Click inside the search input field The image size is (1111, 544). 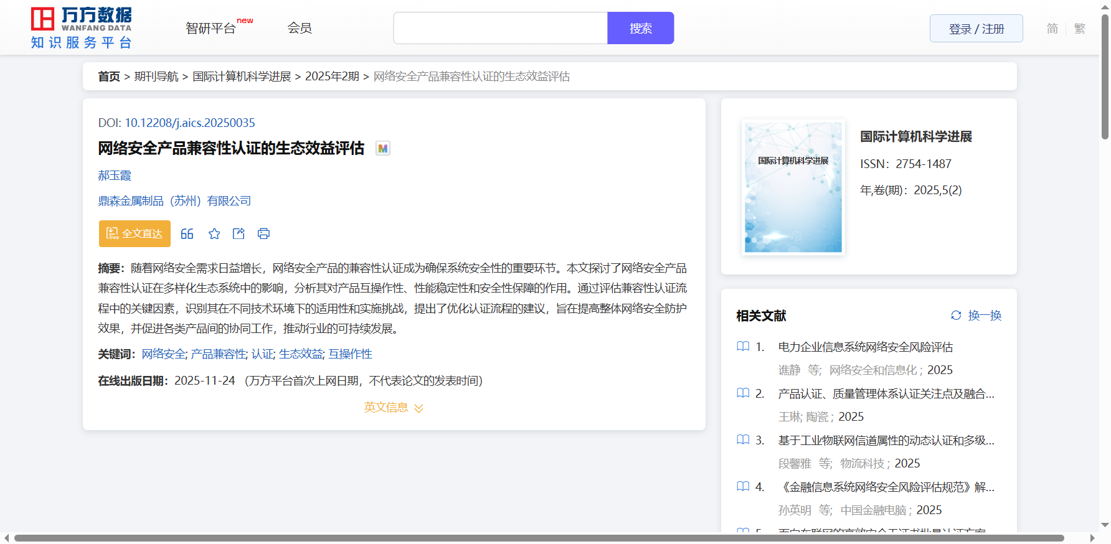click(x=500, y=29)
